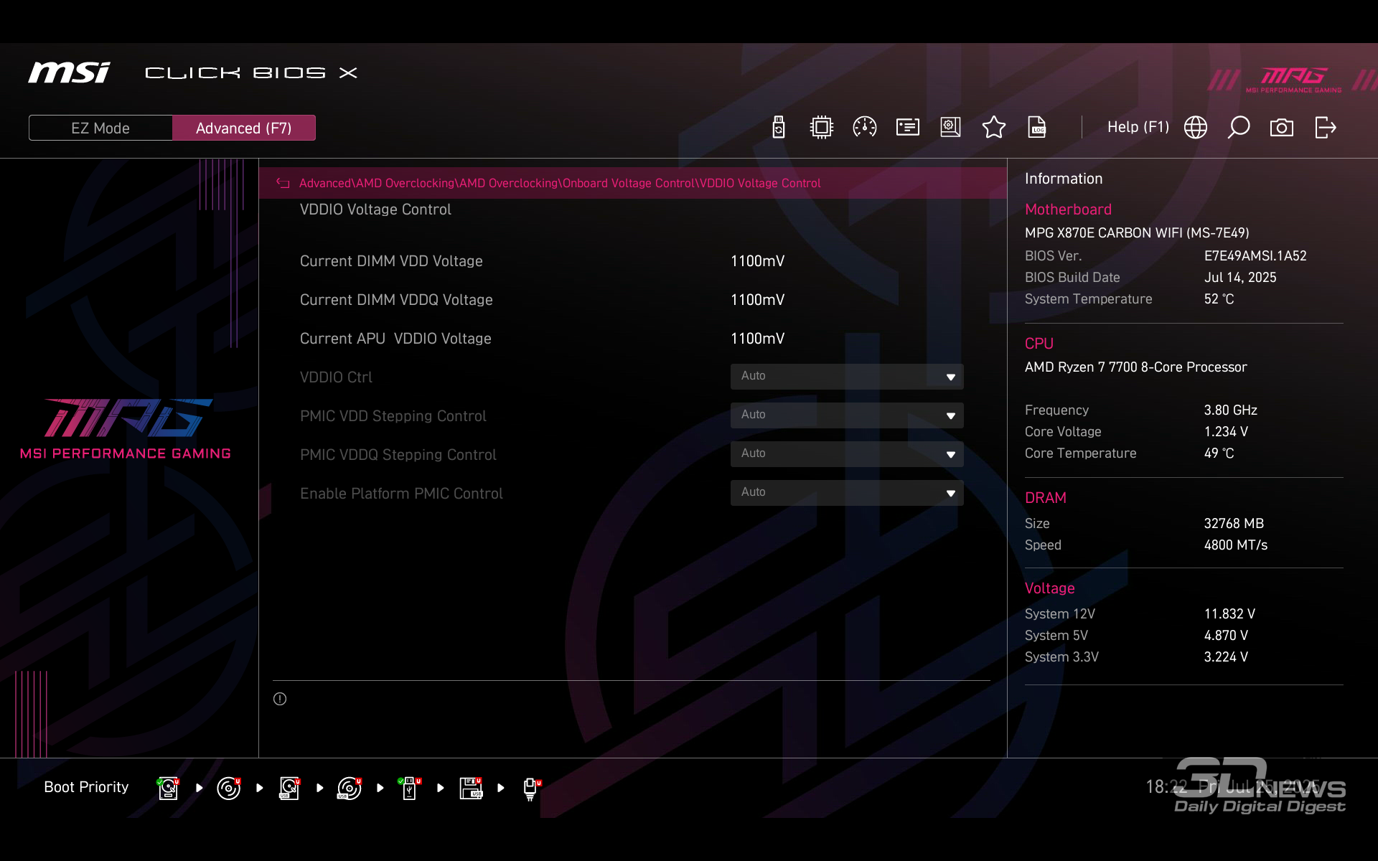The height and width of the screenshot is (861, 1378).
Task: Click the 1100mV value for DIMM VDD
Action: click(x=758, y=261)
